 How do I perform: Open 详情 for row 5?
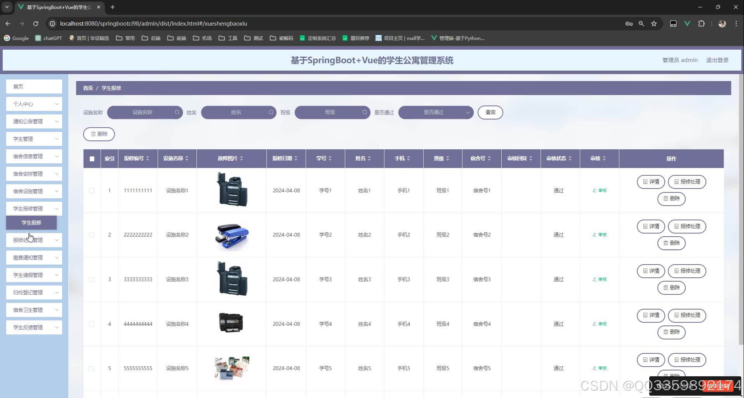click(651, 360)
